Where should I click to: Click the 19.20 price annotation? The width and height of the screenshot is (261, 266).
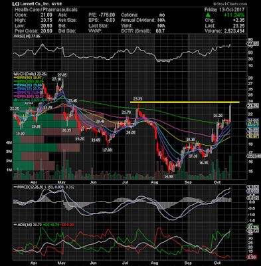[x=80, y=139]
